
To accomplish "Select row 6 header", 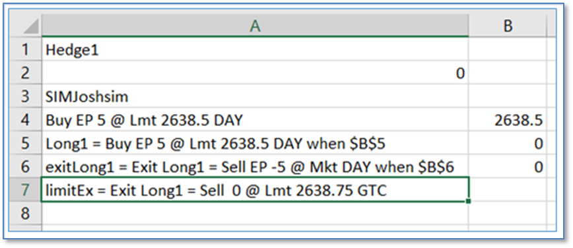I will click(25, 167).
